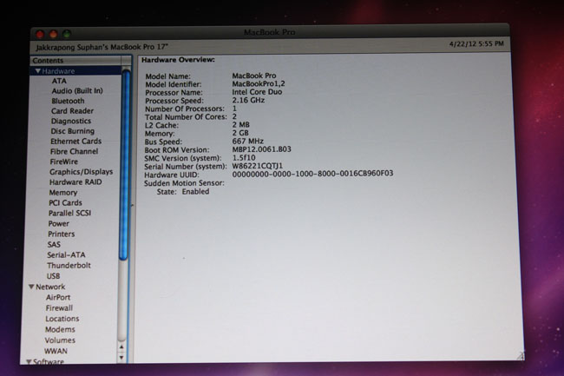The height and width of the screenshot is (376, 564).
Task: Select ATA in the Hardware list
Action: [59, 81]
